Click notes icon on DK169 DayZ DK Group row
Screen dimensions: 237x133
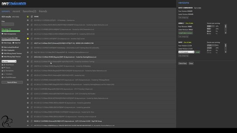click(x=32, y=121)
